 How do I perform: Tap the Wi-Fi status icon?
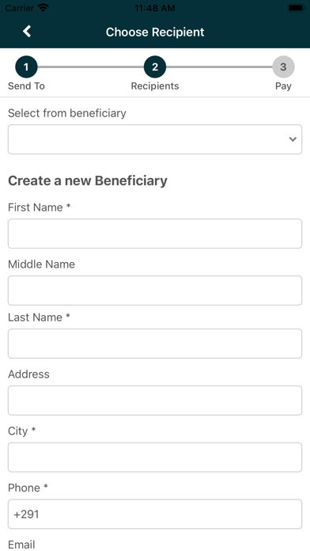43,8
